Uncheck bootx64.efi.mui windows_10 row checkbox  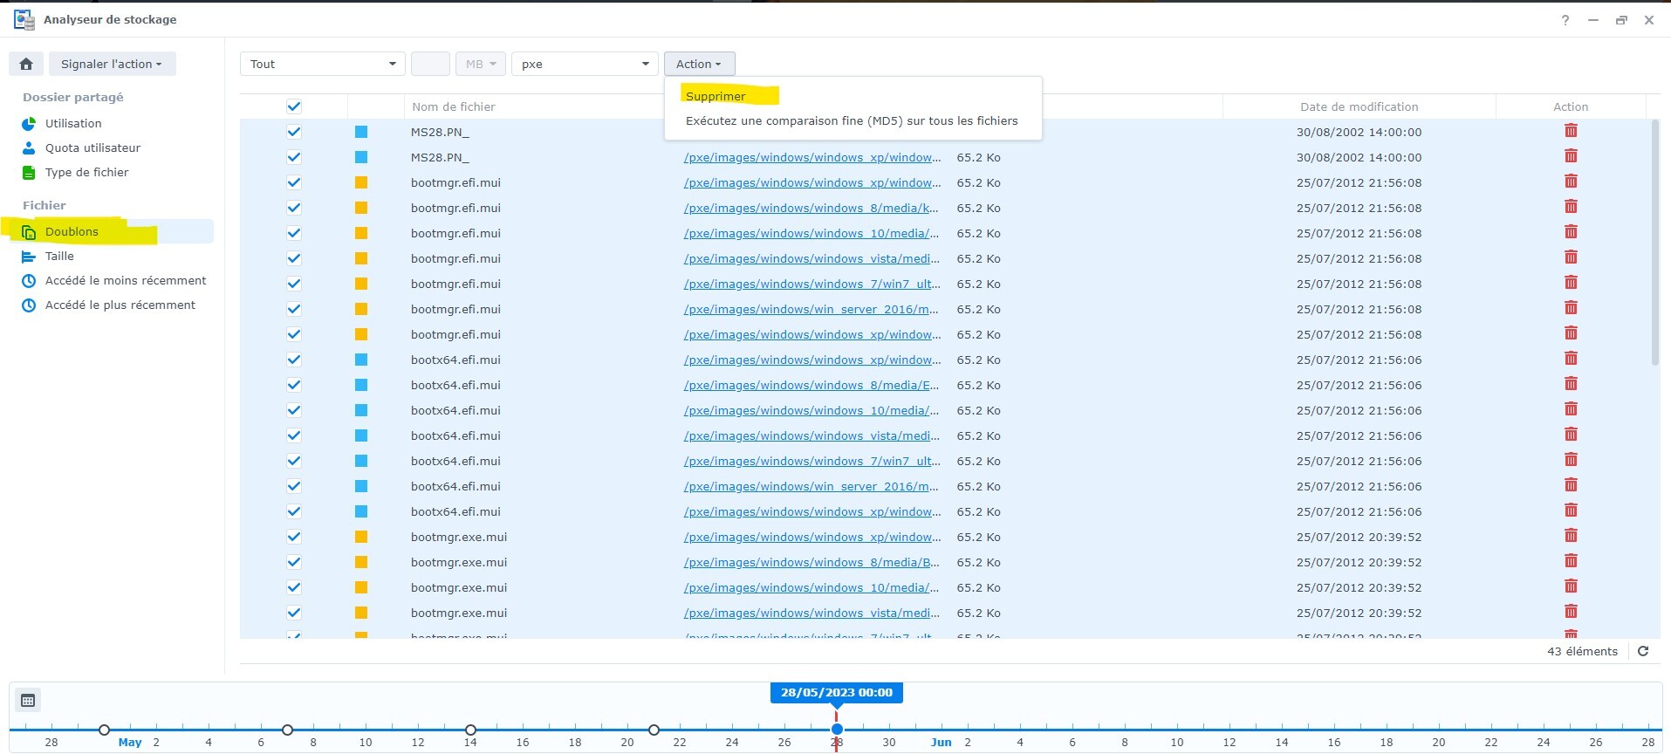(294, 410)
